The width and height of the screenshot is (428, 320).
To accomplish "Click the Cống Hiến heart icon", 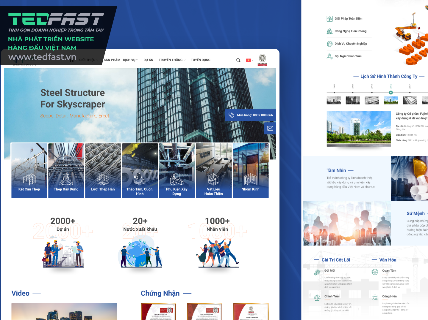I will point(375,298).
